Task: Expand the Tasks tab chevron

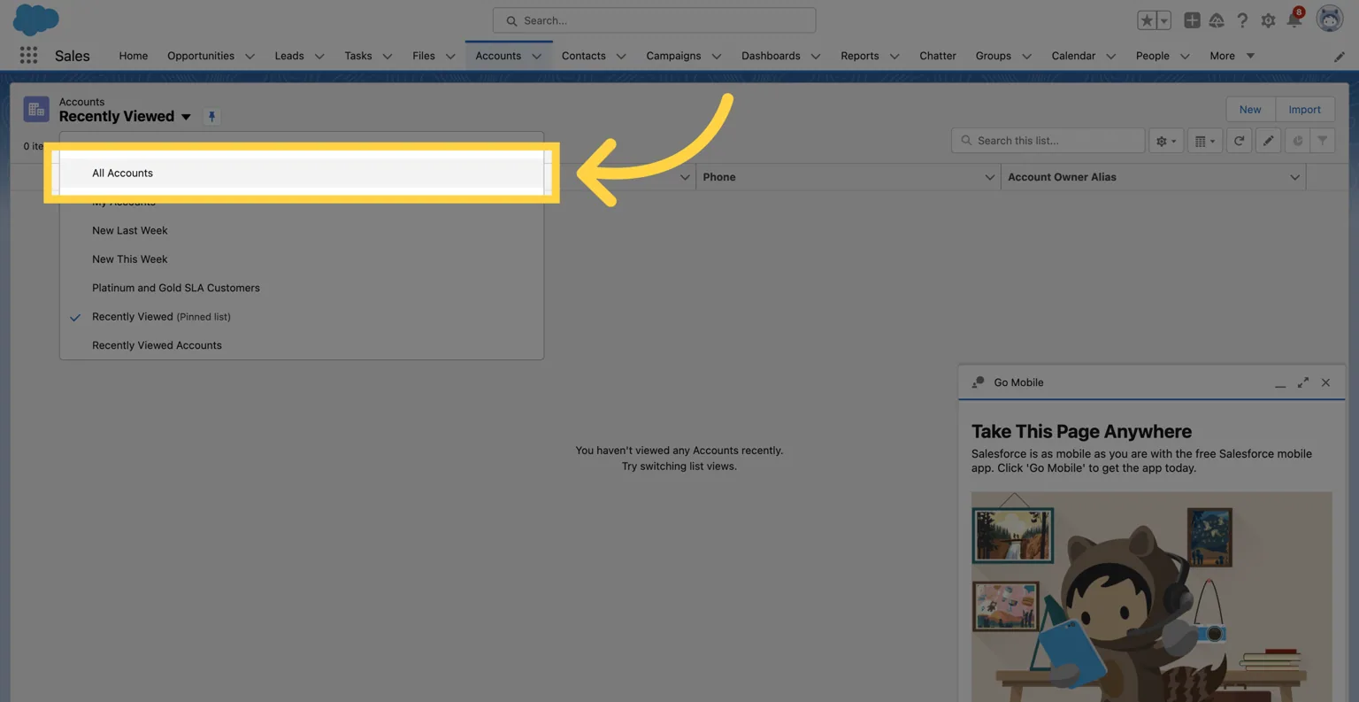Action: (x=387, y=57)
